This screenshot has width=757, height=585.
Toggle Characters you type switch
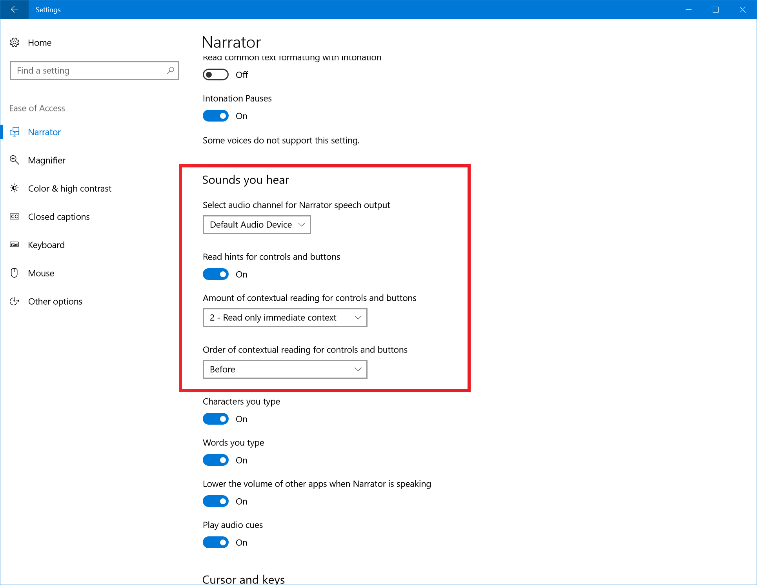[216, 419]
